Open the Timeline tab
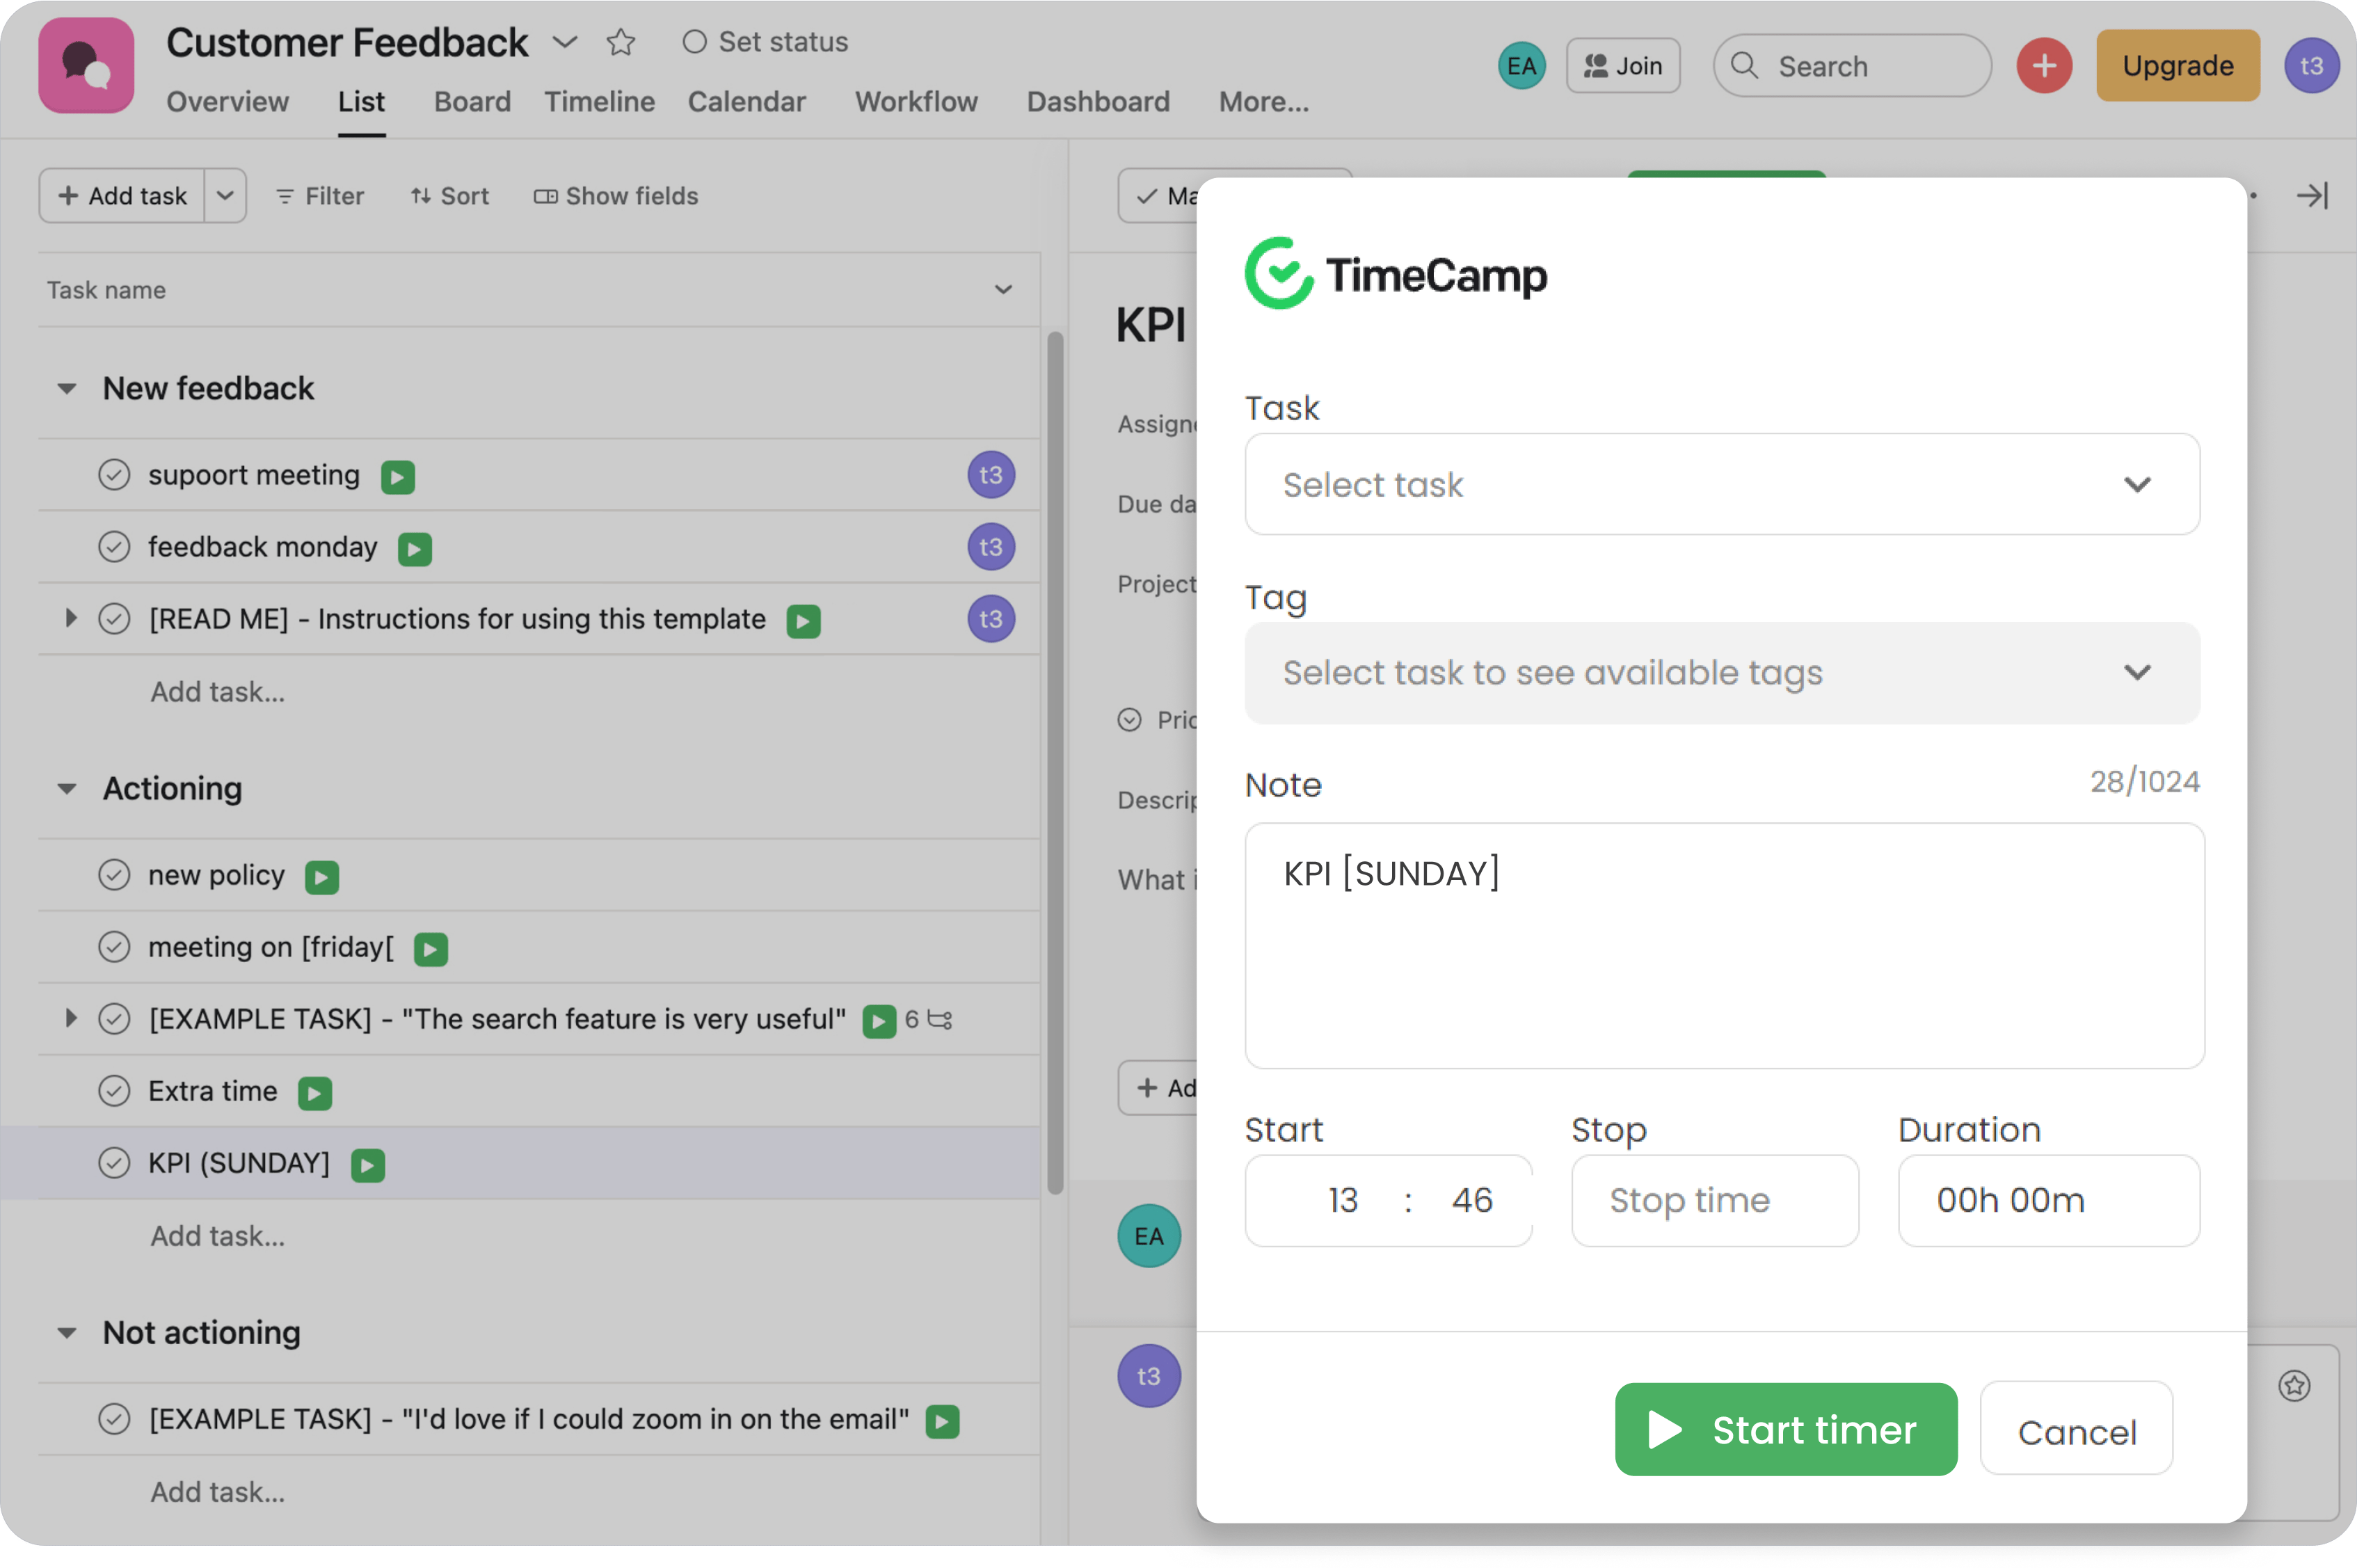Viewport: 2357px width, 1568px height. click(599, 102)
